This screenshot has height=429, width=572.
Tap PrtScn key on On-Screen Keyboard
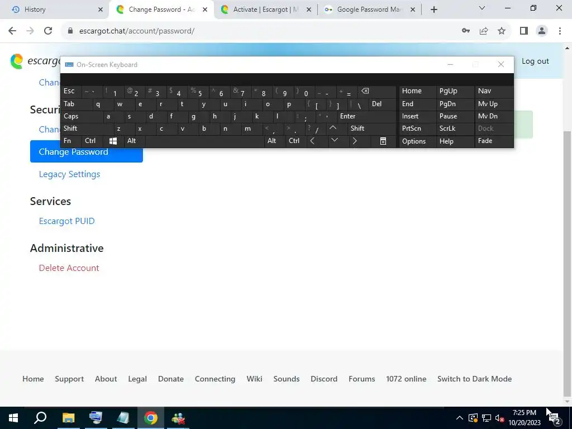(x=417, y=128)
